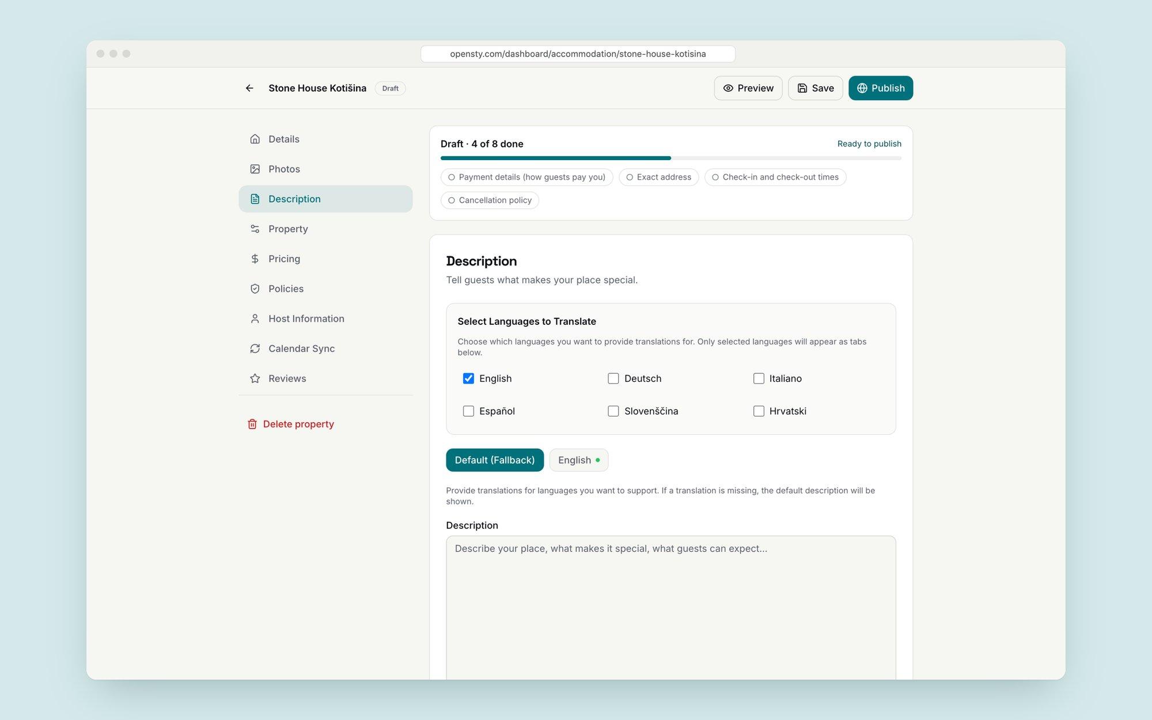This screenshot has width=1152, height=720.
Task: Click the Cancellation policy chip
Action: coord(490,200)
